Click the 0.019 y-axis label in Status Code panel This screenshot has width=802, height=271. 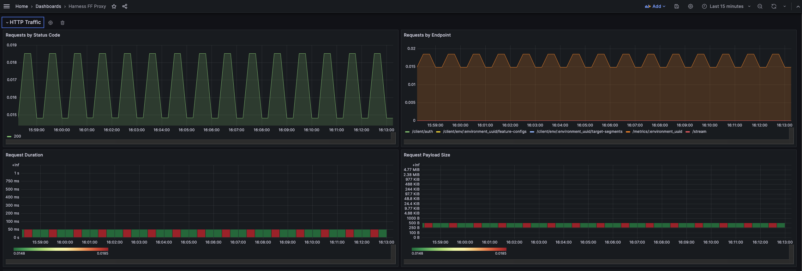coord(12,45)
